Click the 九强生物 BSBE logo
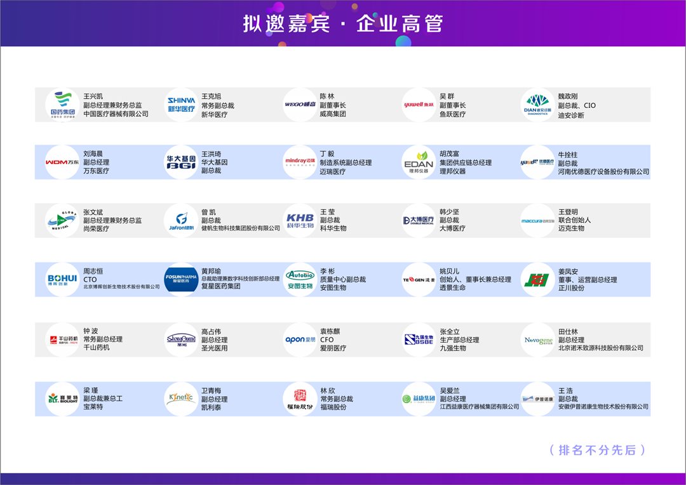 [x=419, y=340]
